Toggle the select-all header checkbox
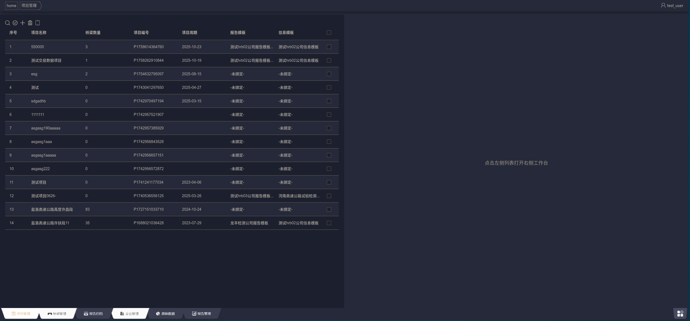Image resolution: width=690 pixels, height=321 pixels. click(329, 33)
